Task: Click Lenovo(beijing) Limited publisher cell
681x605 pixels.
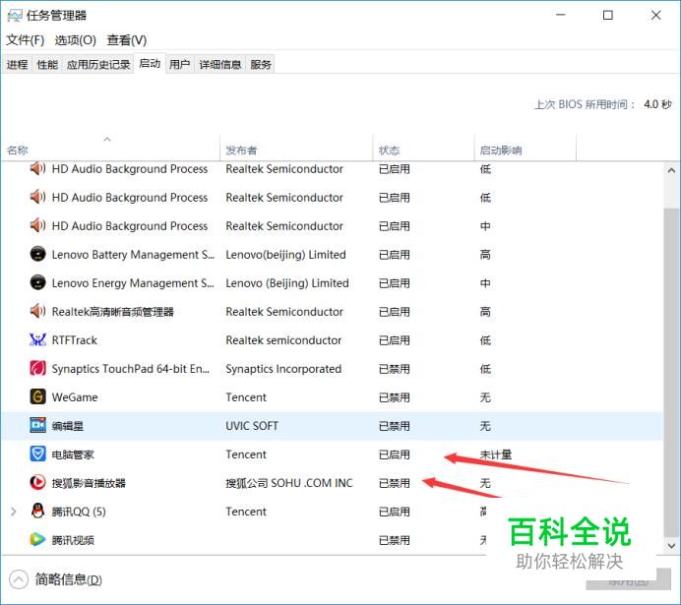Action: [x=285, y=255]
